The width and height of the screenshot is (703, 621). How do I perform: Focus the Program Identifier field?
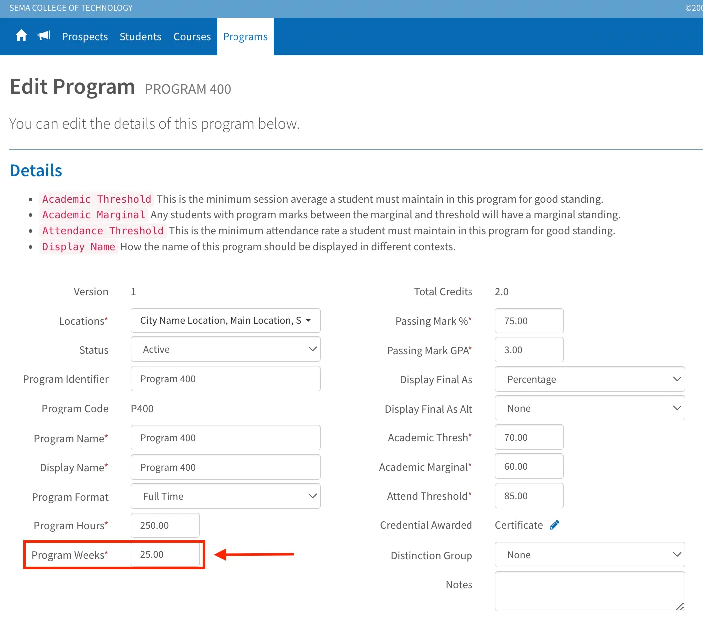pyautogui.click(x=226, y=379)
